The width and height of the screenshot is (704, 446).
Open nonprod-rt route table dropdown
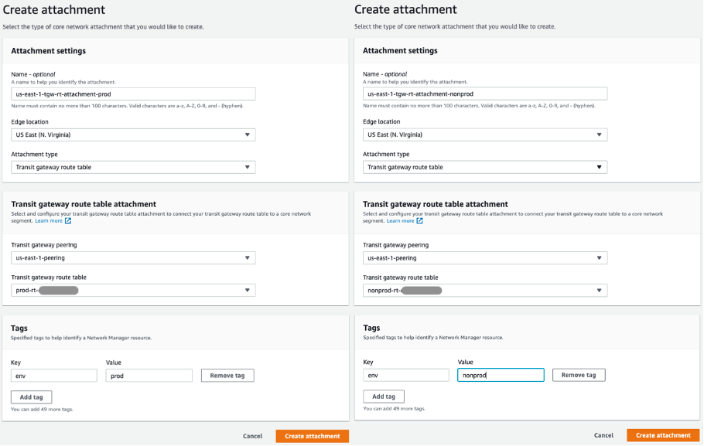(485, 291)
